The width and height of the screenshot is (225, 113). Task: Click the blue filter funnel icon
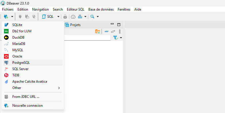click(x=115, y=38)
